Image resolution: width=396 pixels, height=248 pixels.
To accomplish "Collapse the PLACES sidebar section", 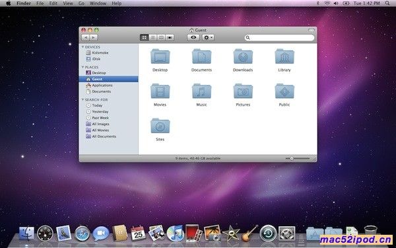I will [82, 67].
